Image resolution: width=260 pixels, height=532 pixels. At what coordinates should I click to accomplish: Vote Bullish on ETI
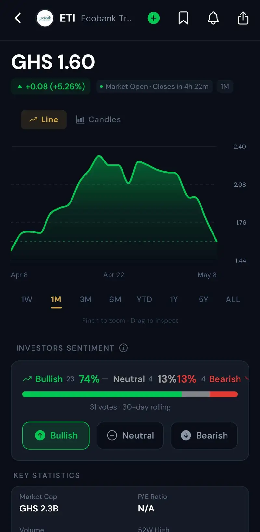pos(56,435)
